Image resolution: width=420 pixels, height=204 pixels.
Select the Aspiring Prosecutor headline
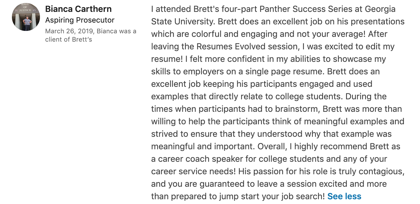click(80, 20)
